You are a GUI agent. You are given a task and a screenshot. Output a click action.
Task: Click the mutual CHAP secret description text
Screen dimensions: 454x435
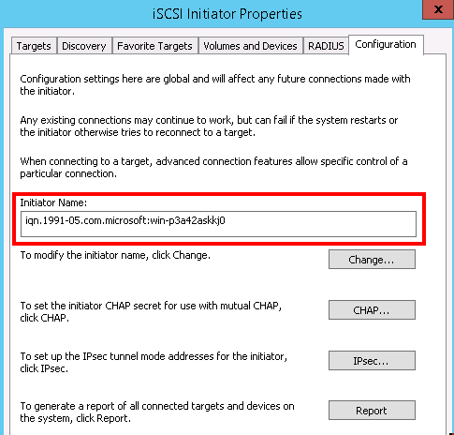(x=151, y=311)
